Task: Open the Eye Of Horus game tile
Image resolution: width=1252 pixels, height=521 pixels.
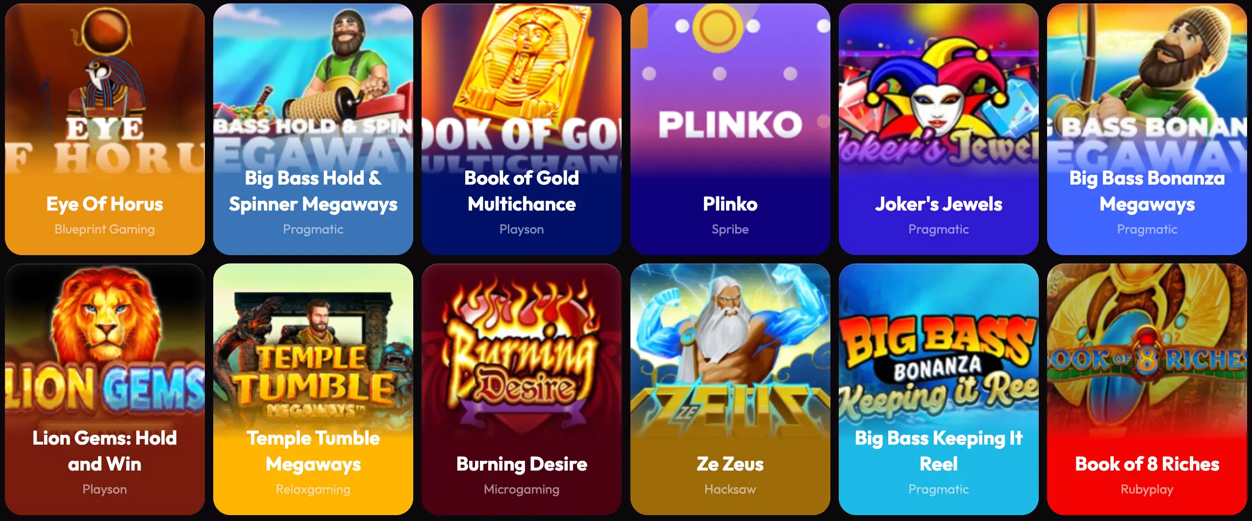Action: point(104,129)
